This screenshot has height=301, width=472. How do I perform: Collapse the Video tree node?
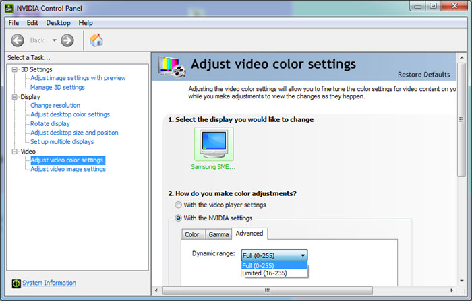(14, 152)
